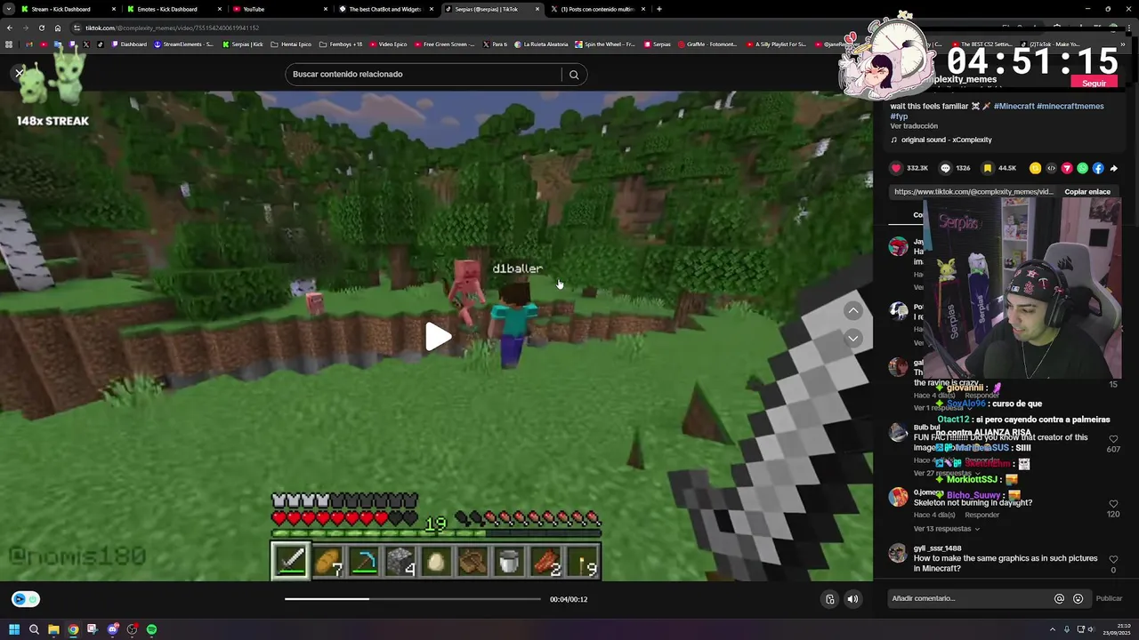Close the TikTok video viewer

(20, 73)
